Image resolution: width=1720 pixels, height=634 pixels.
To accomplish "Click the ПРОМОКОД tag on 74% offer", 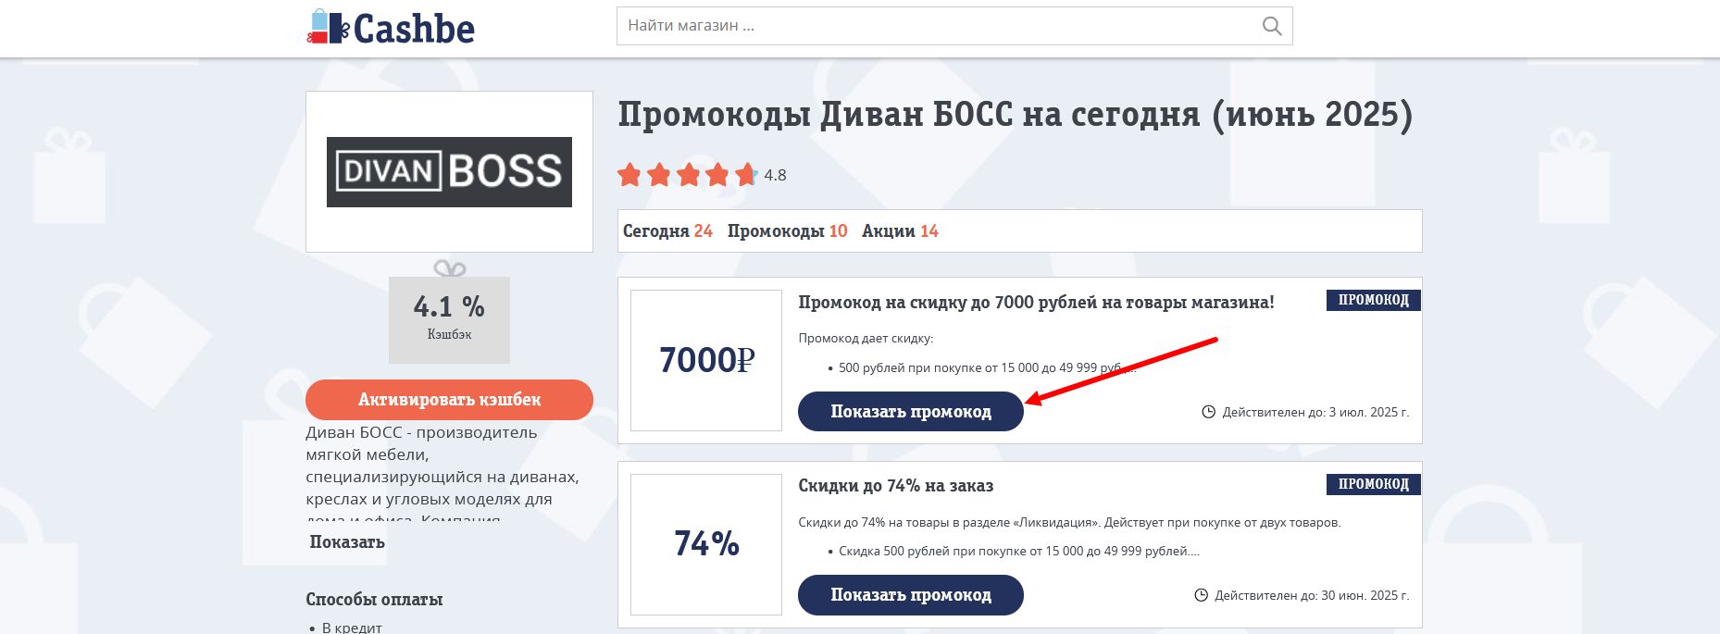I will (x=1373, y=484).
